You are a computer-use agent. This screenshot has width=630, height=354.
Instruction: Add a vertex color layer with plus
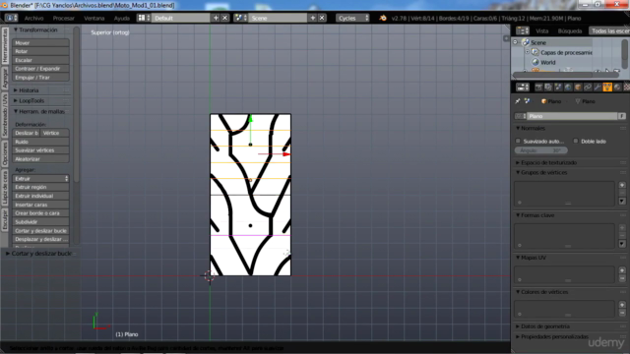tap(622, 305)
